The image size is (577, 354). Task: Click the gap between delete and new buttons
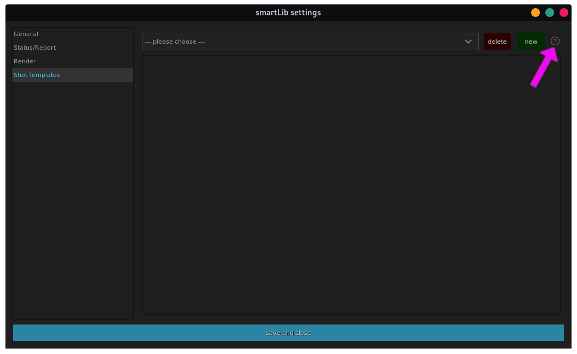click(x=514, y=42)
